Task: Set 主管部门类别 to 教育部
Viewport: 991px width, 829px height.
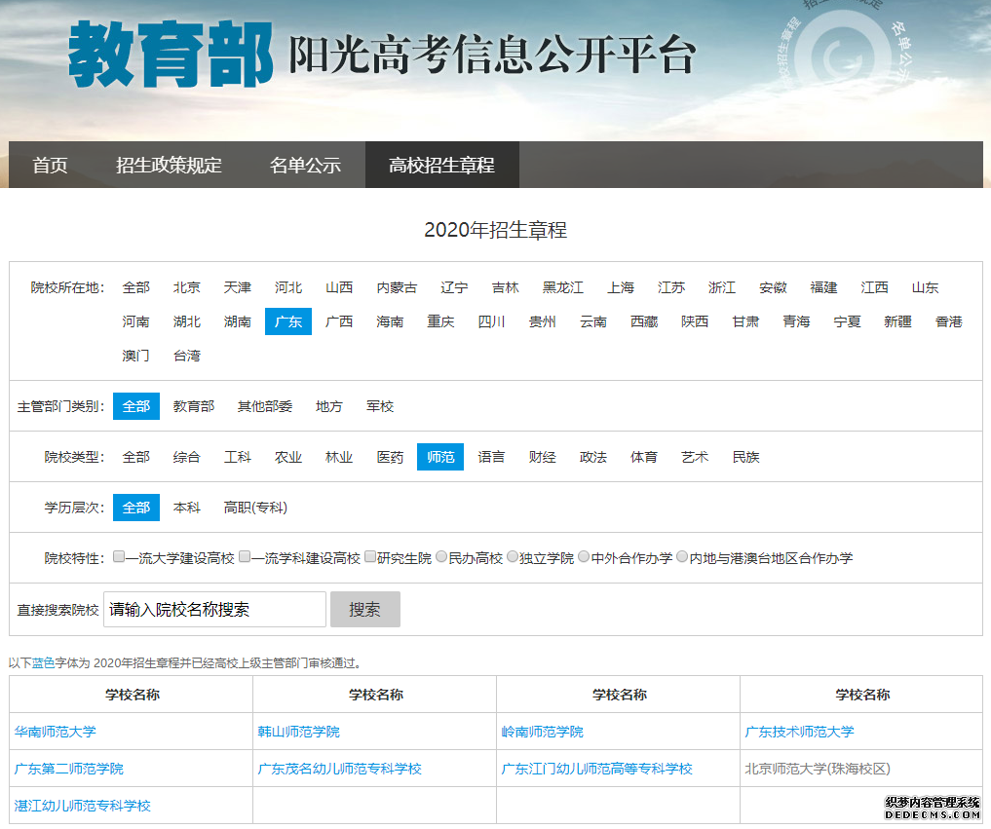Action: (194, 406)
